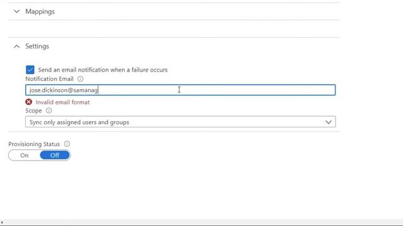Click the Mappings section heading

(x=40, y=11)
